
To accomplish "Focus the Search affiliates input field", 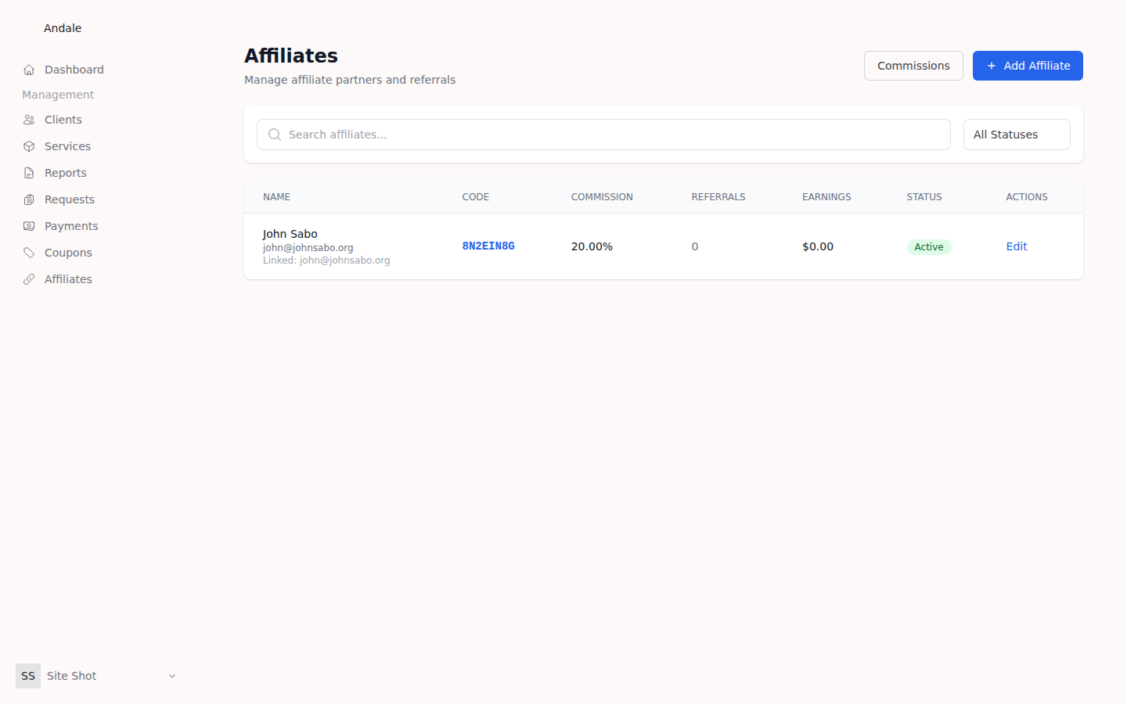I will 603,135.
